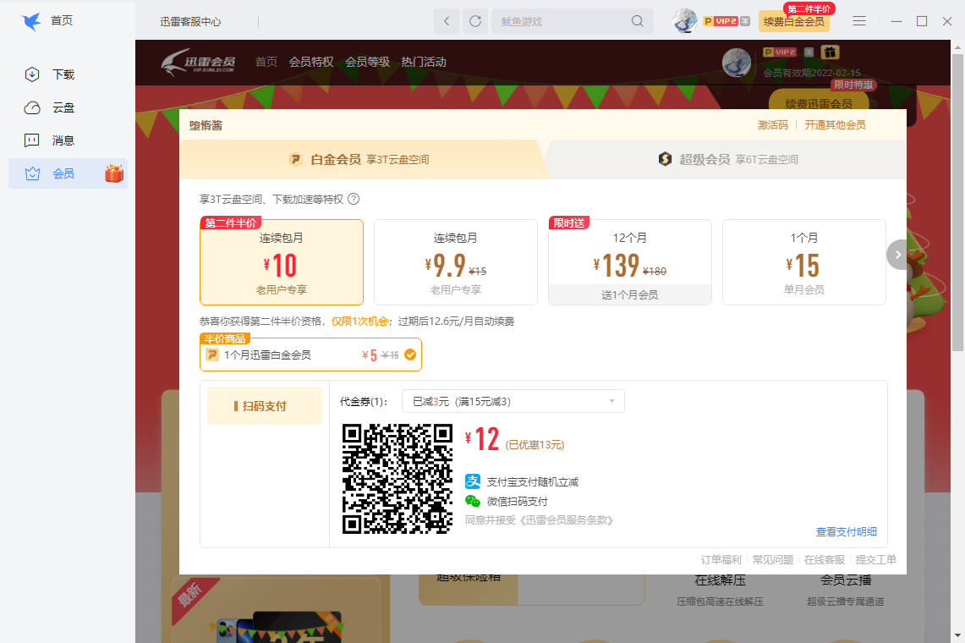The height and width of the screenshot is (643, 965).
Task: Click the 续费迅雷会员 button on the page
Action: (819, 103)
